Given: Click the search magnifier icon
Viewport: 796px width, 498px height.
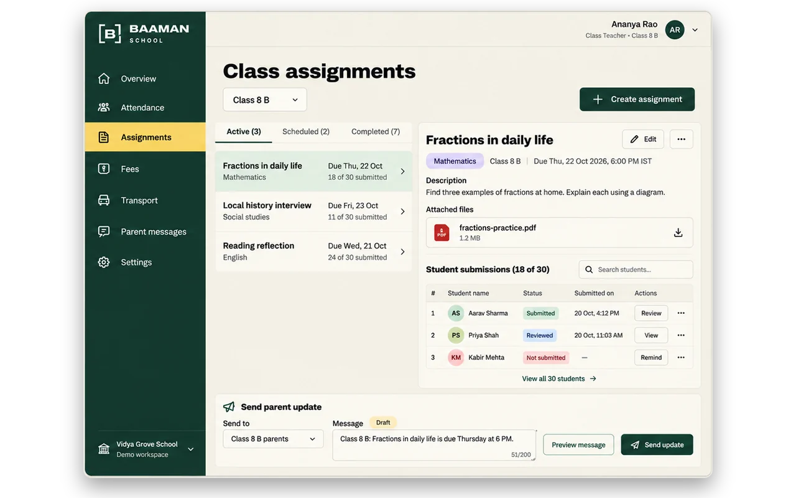Looking at the screenshot, I should tap(589, 270).
